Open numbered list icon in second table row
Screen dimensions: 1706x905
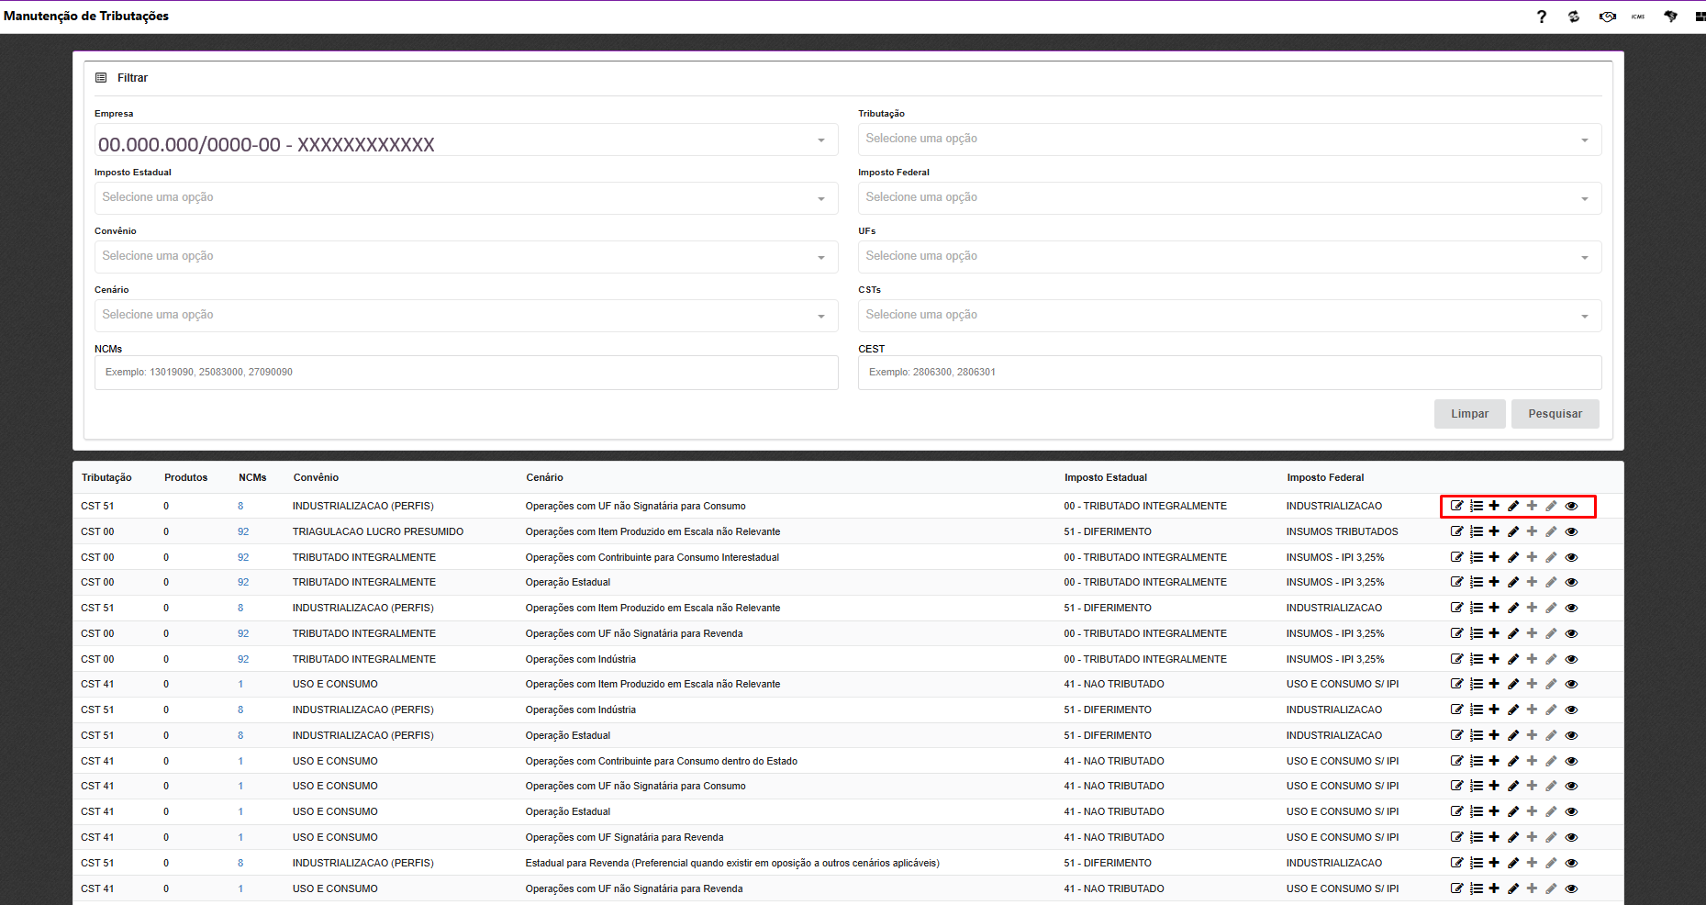(1476, 531)
